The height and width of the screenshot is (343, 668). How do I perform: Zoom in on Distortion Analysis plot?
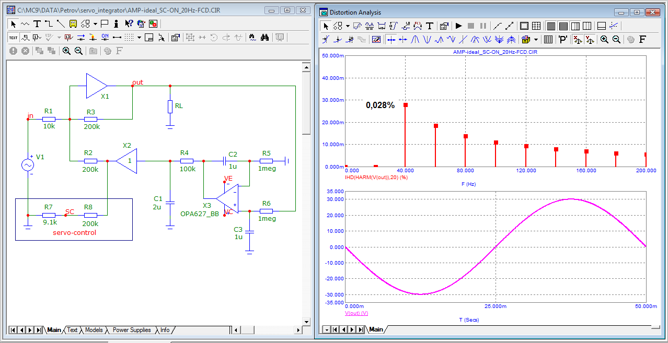604,39
